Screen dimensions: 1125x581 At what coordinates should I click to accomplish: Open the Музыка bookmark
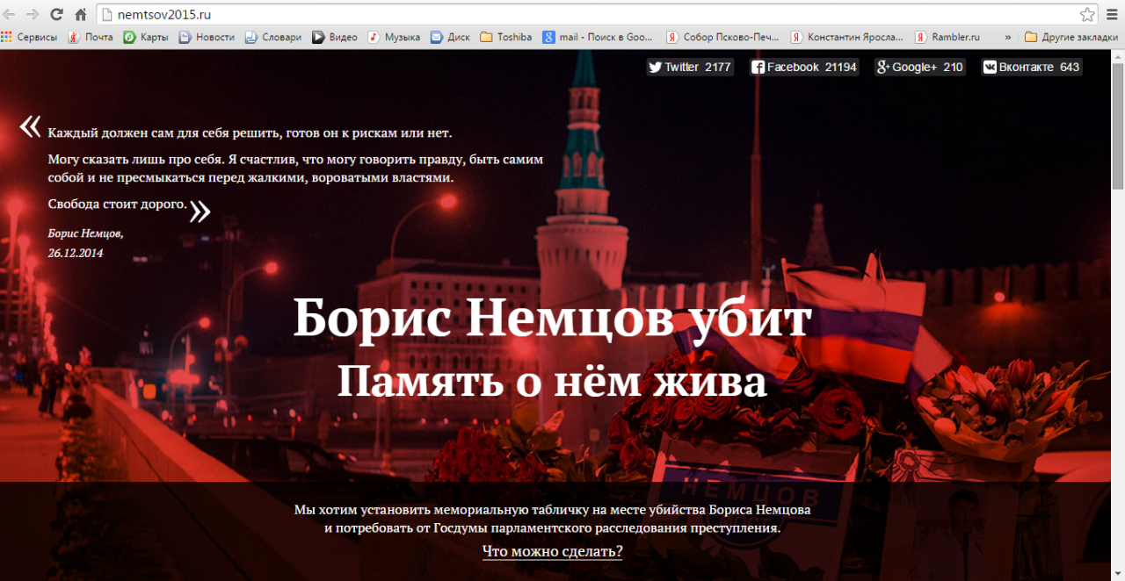[x=394, y=37]
